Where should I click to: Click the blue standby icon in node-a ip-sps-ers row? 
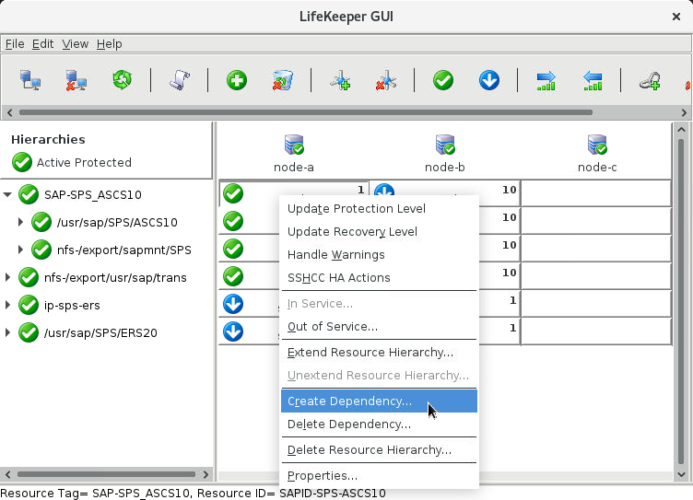point(233,304)
